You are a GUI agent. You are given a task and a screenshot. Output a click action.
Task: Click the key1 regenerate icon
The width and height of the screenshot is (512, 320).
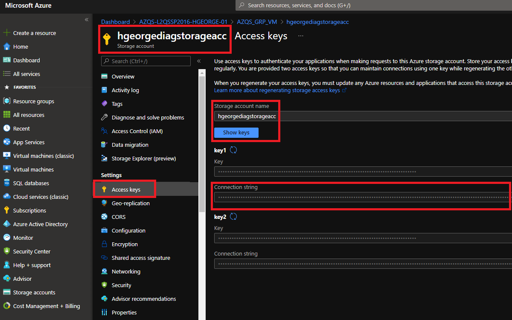(x=233, y=150)
